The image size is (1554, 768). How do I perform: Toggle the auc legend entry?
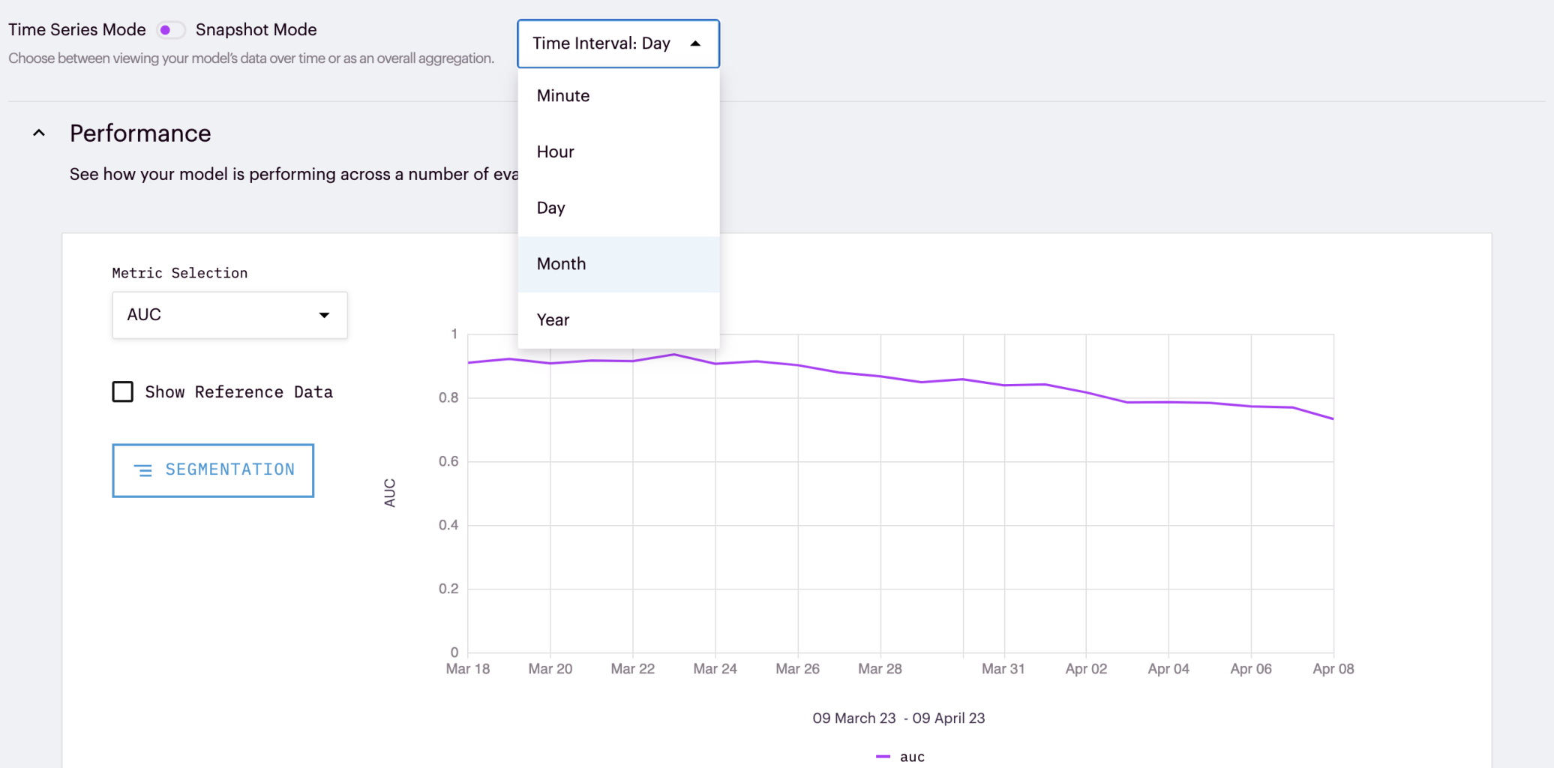pos(901,757)
